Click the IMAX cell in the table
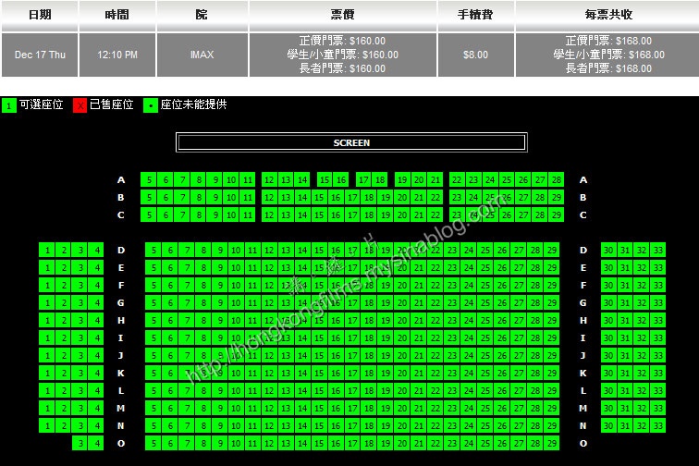The height and width of the screenshot is (466, 699). click(x=202, y=55)
